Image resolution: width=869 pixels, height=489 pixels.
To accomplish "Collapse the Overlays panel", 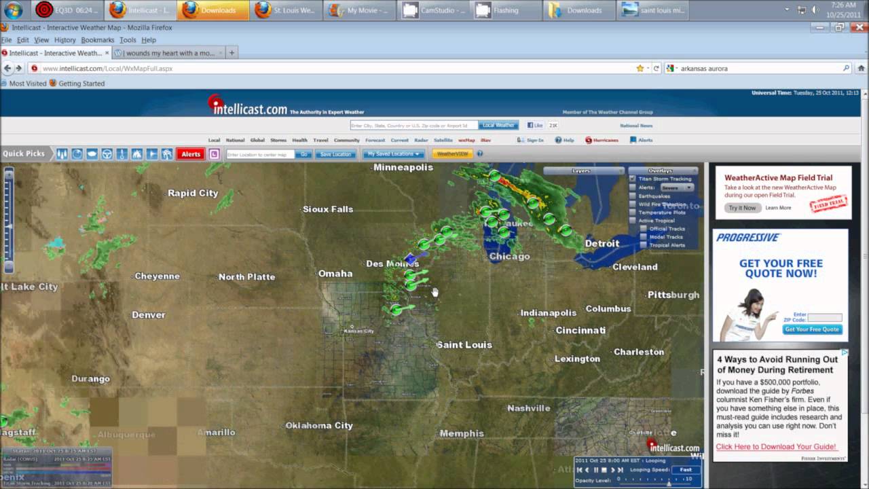I will [x=663, y=170].
